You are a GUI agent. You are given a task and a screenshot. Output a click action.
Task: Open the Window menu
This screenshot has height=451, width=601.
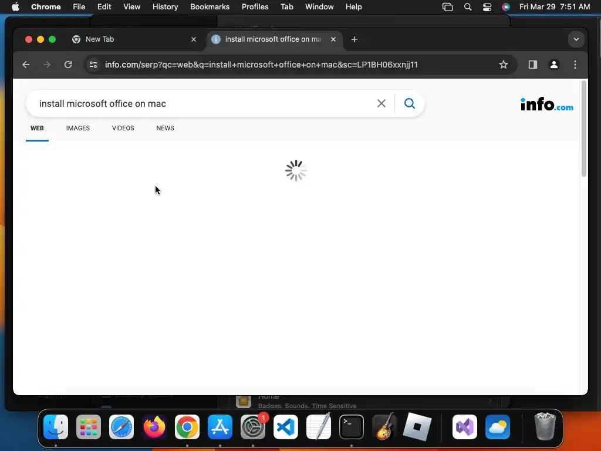(x=319, y=7)
